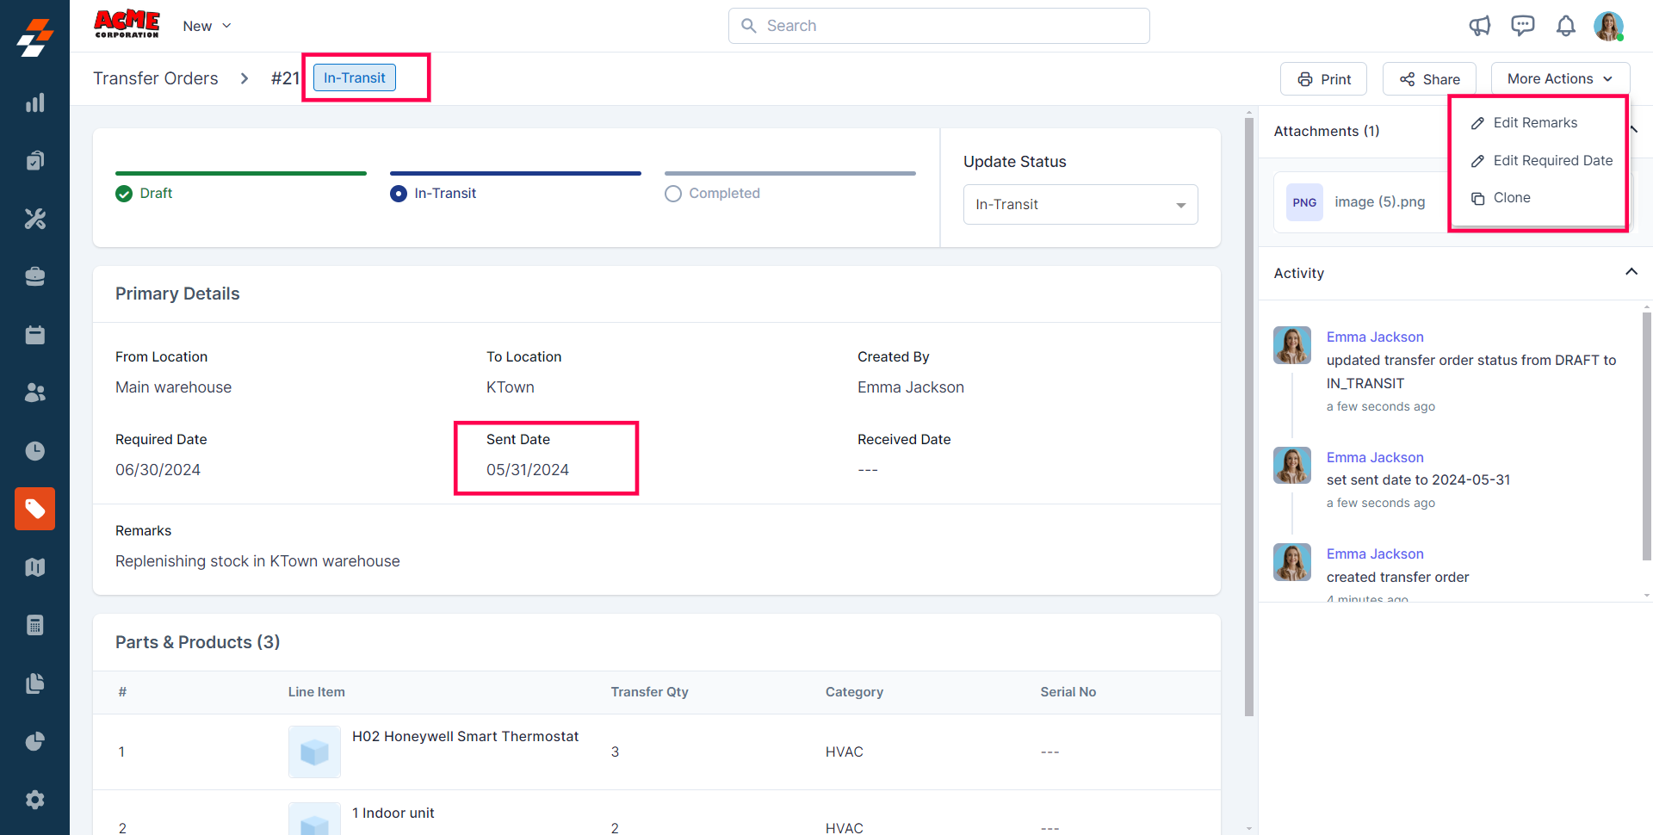Click the Search input field
The image size is (1653, 835).
[x=938, y=26]
